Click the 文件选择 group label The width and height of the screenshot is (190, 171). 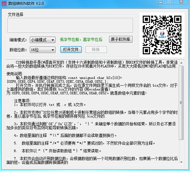tap(15, 14)
